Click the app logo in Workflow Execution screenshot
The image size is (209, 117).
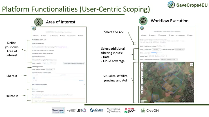coord(142,28)
